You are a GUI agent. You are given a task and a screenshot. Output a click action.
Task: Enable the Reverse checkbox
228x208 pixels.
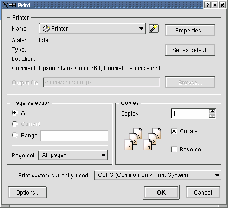tap(174, 149)
